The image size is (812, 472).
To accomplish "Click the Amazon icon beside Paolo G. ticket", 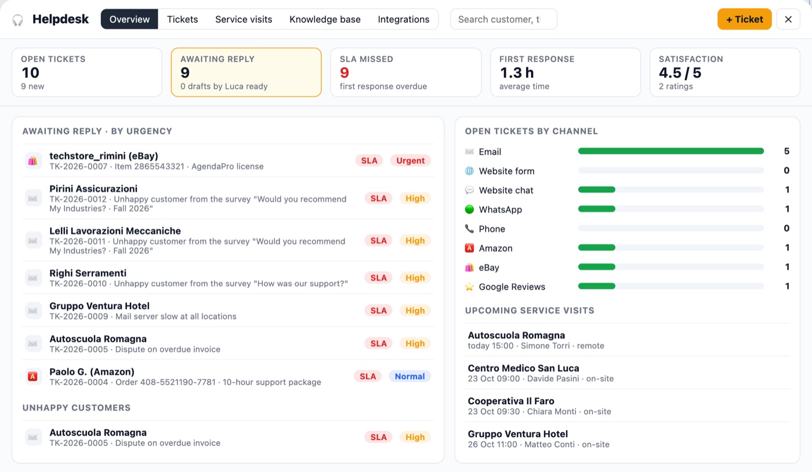I will point(33,377).
